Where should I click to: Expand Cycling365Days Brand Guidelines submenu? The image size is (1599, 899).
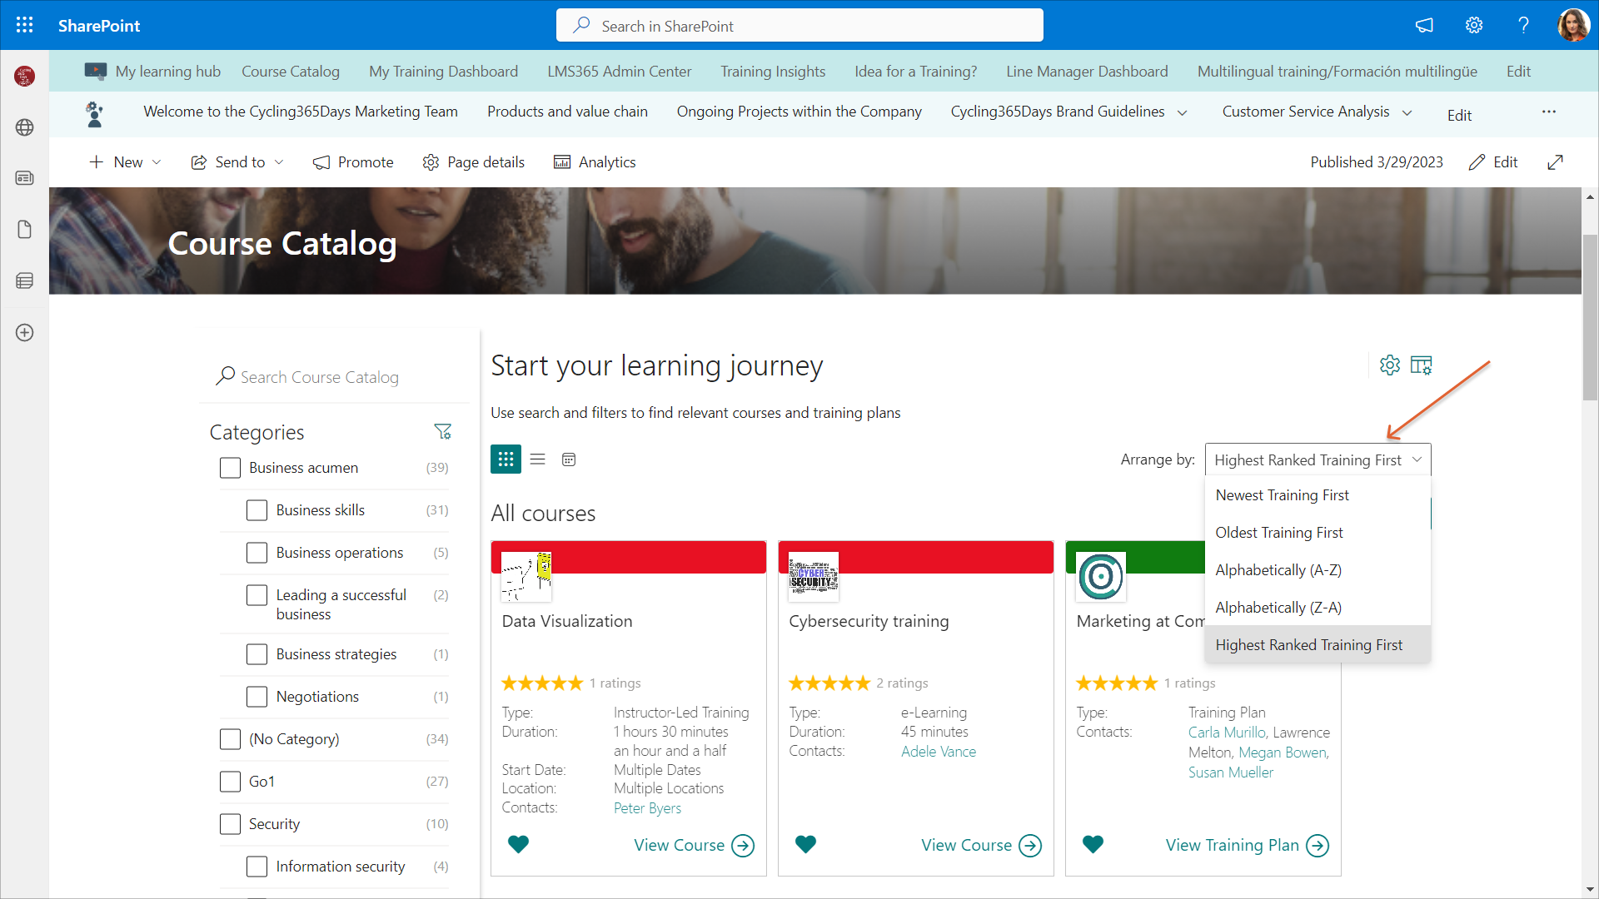click(1182, 112)
